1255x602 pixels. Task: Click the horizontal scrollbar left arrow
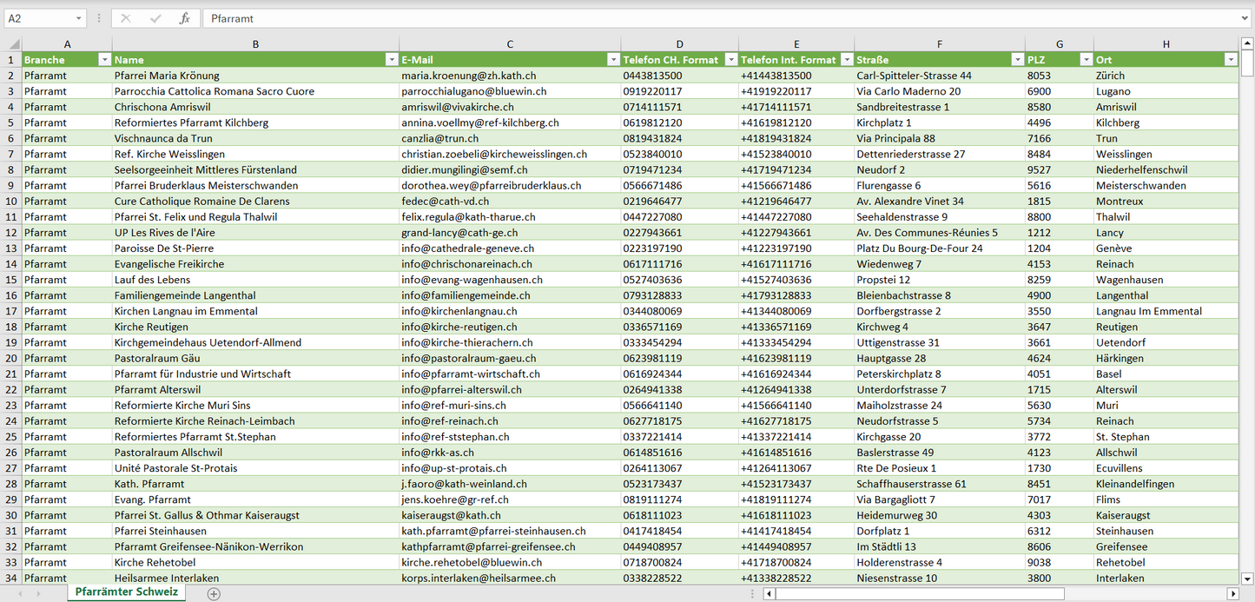click(x=769, y=593)
